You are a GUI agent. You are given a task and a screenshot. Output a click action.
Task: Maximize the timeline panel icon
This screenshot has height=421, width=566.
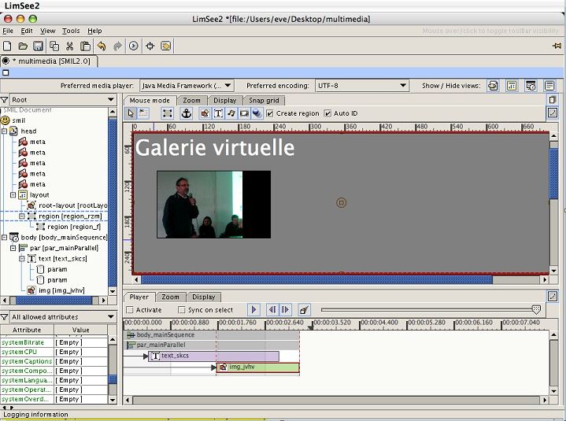click(x=553, y=296)
